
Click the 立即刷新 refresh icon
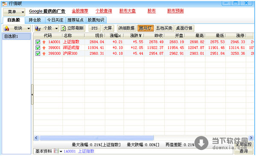tap(63, 28)
